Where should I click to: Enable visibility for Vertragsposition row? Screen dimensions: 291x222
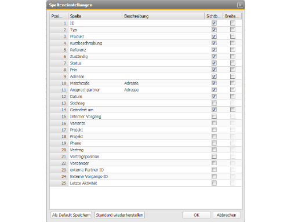tap(214, 157)
